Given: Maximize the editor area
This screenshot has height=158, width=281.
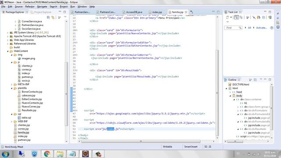Looking at the screenshot, I should click(218, 12).
